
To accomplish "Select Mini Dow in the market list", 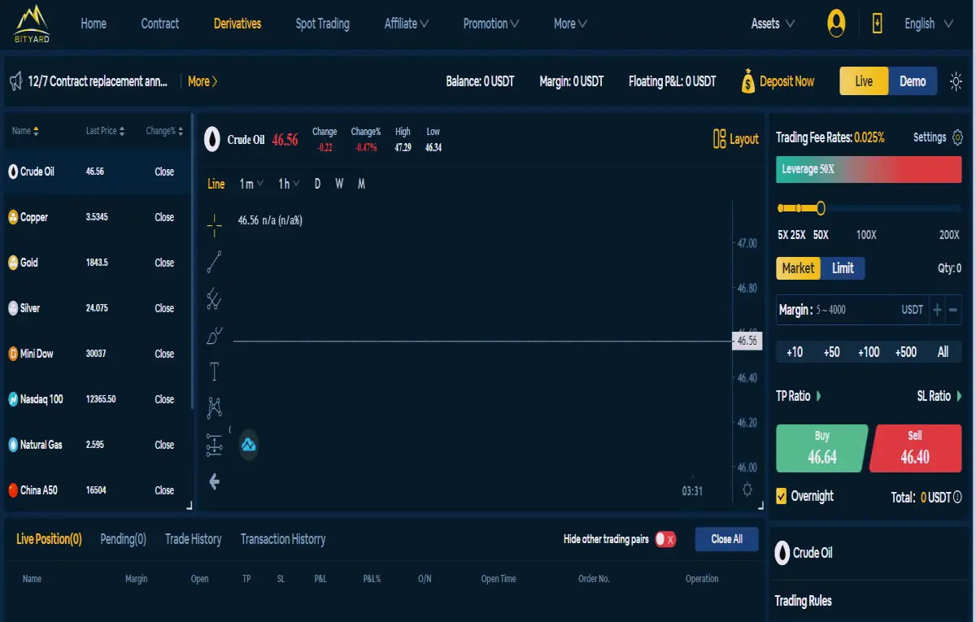I will (96, 354).
